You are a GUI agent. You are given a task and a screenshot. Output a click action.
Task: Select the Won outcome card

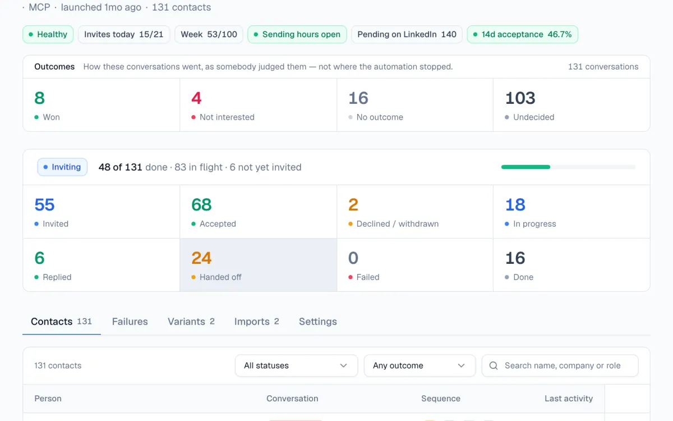(x=102, y=105)
